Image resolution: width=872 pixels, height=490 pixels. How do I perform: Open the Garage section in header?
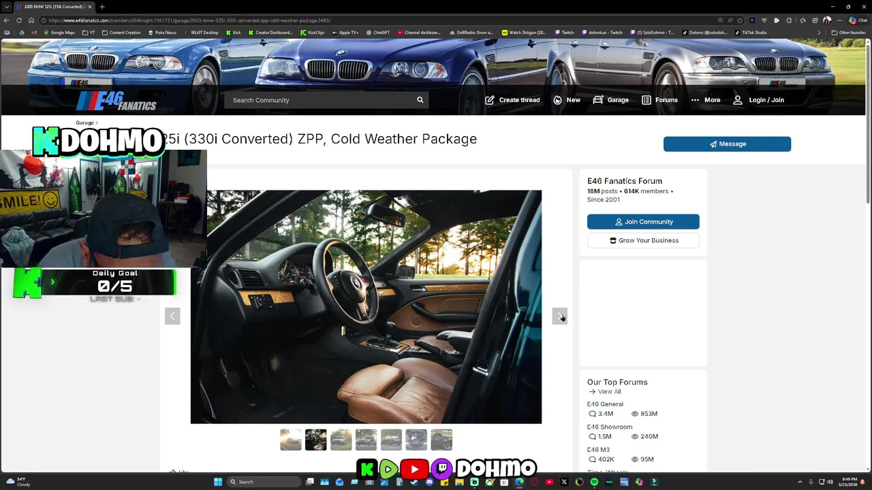tap(610, 100)
